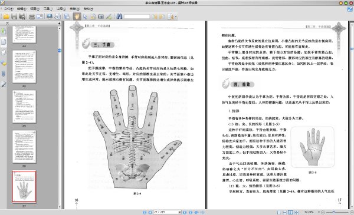
Task: Open the fourth menu bar item (Tools)
Action: pos(48,9)
